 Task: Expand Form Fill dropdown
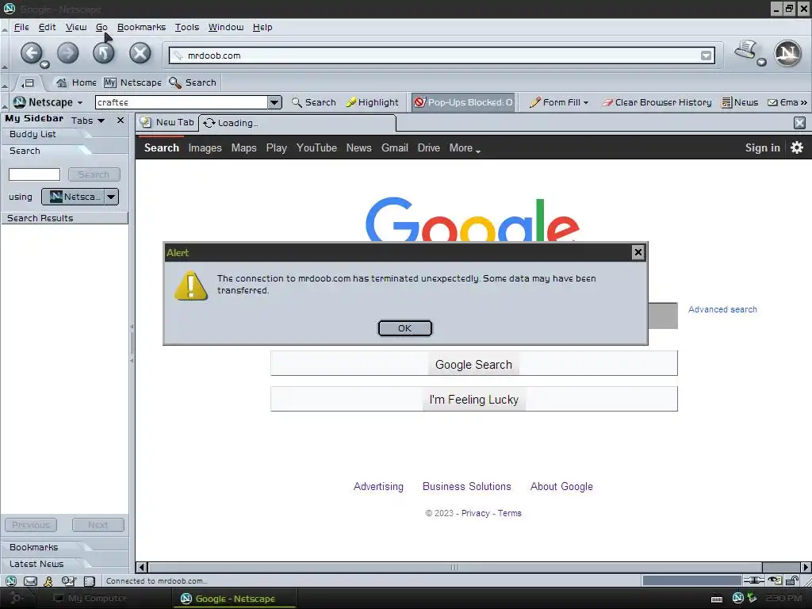(x=586, y=102)
